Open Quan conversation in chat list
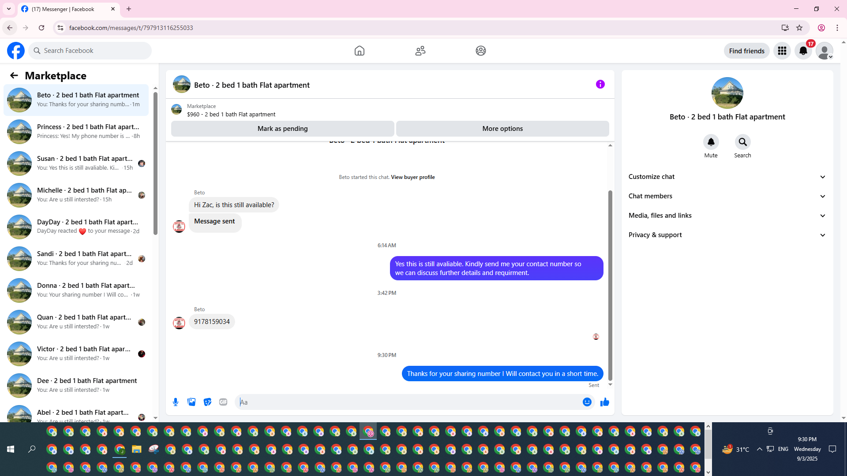The width and height of the screenshot is (847, 476). pyautogui.click(x=76, y=322)
